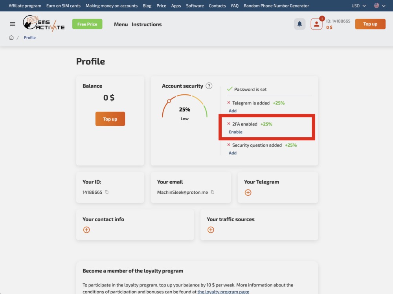Go to home via breadcrumb house icon

[x=11, y=38]
